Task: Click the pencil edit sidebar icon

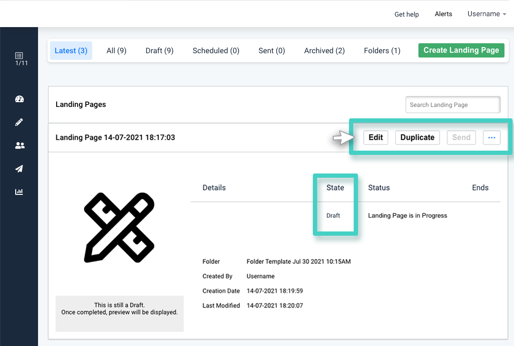Action: pos(19,122)
